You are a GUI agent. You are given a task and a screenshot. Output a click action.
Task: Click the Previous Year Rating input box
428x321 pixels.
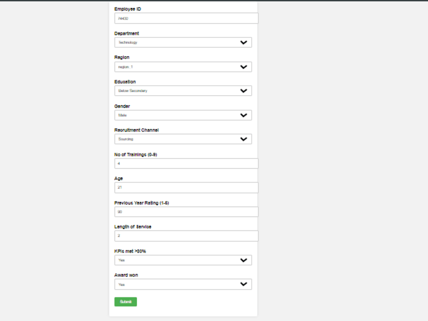click(x=186, y=212)
